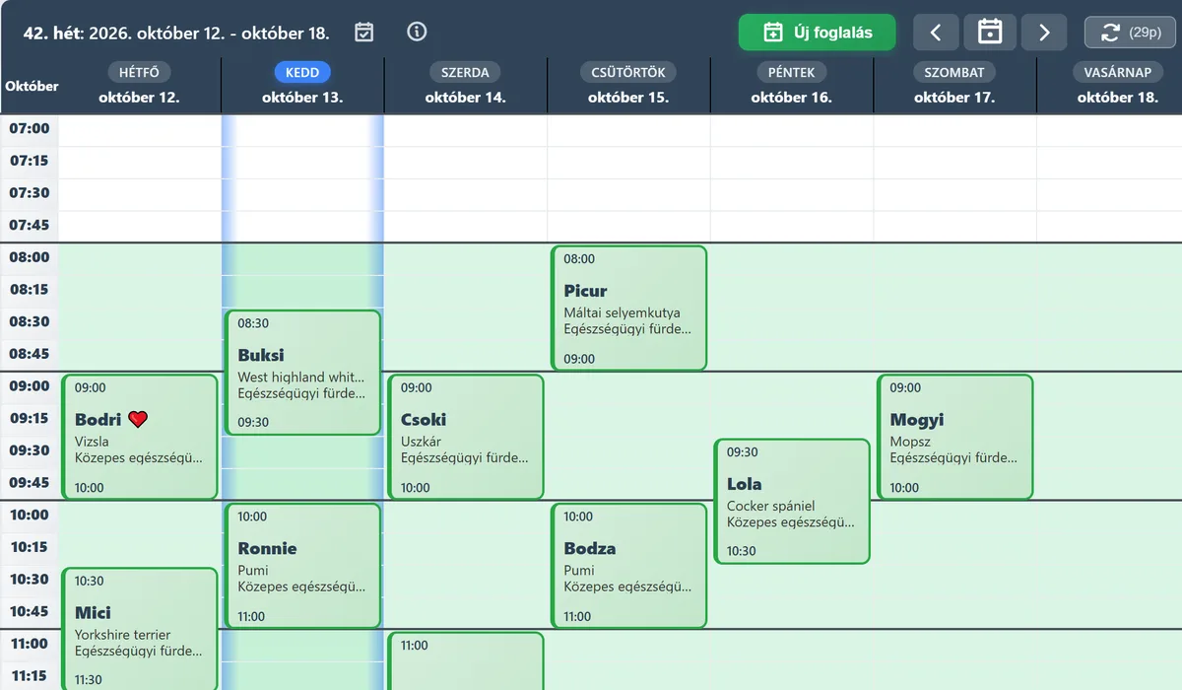This screenshot has width=1182, height=690.
Task: Click the 10:45 time label
Action: point(30,611)
